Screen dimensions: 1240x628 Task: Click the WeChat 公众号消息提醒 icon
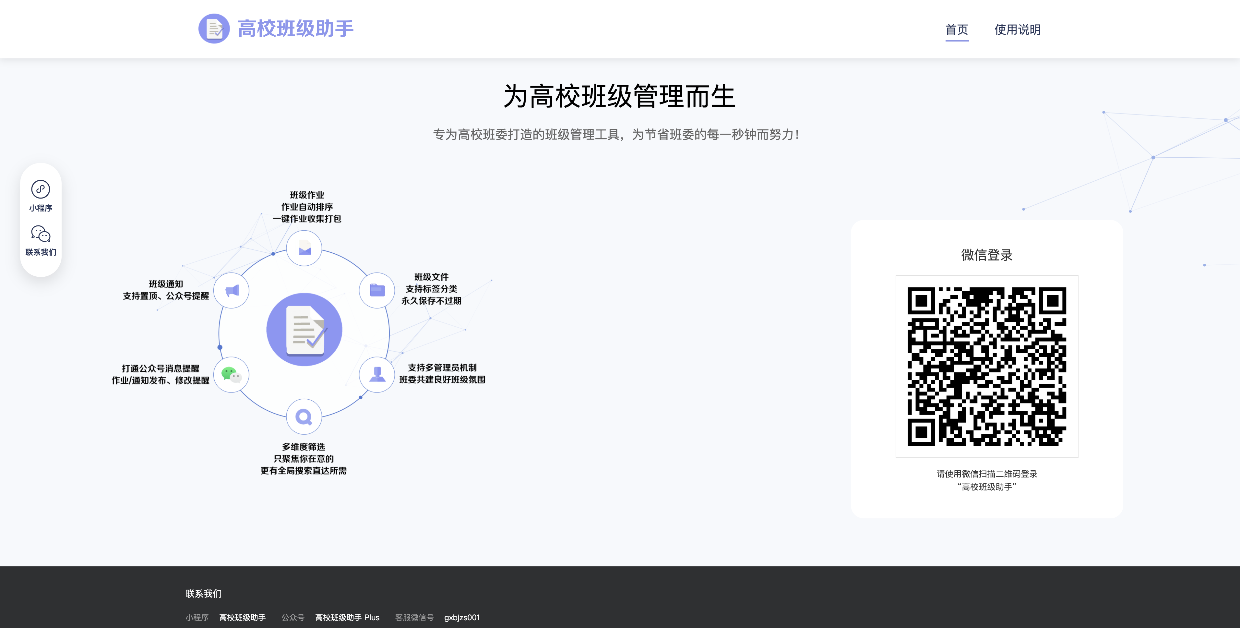[x=232, y=375]
